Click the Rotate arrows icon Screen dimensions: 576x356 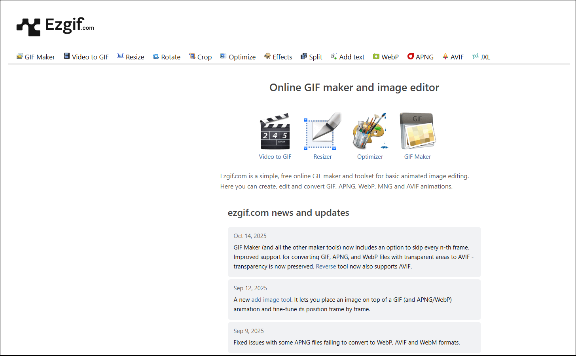pyautogui.click(x=156, y=57)
